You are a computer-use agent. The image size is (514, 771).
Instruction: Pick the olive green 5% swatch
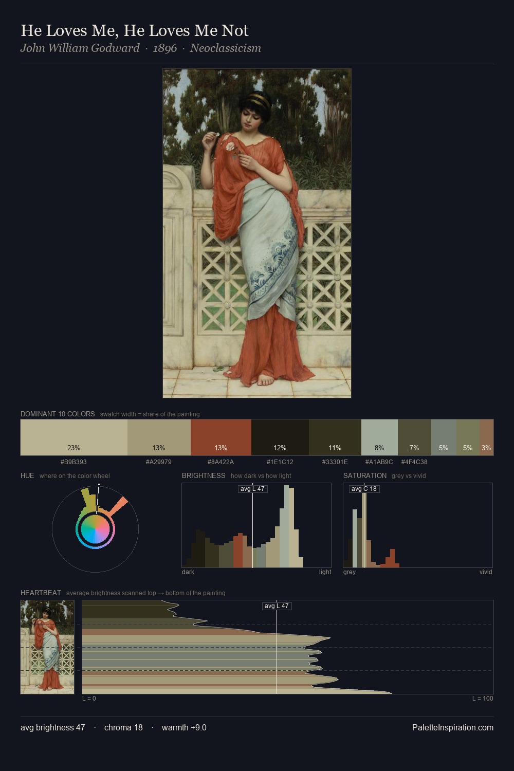[x=468, y=437]
